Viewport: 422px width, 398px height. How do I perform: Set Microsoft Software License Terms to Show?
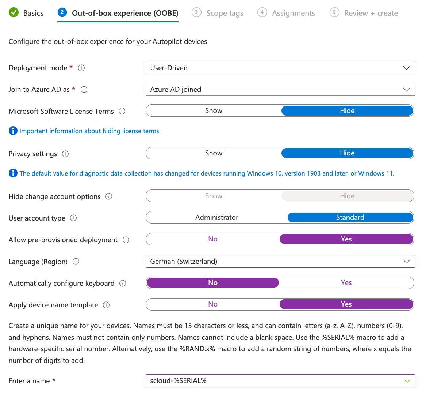[x=214, y=110]
